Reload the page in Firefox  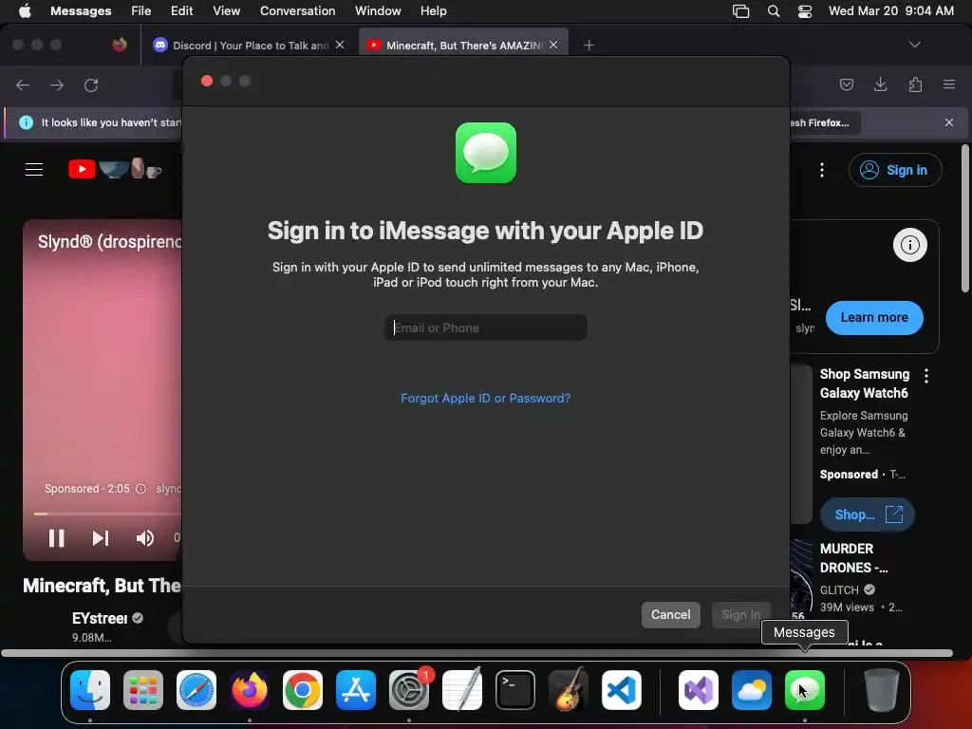coord(91,84)
